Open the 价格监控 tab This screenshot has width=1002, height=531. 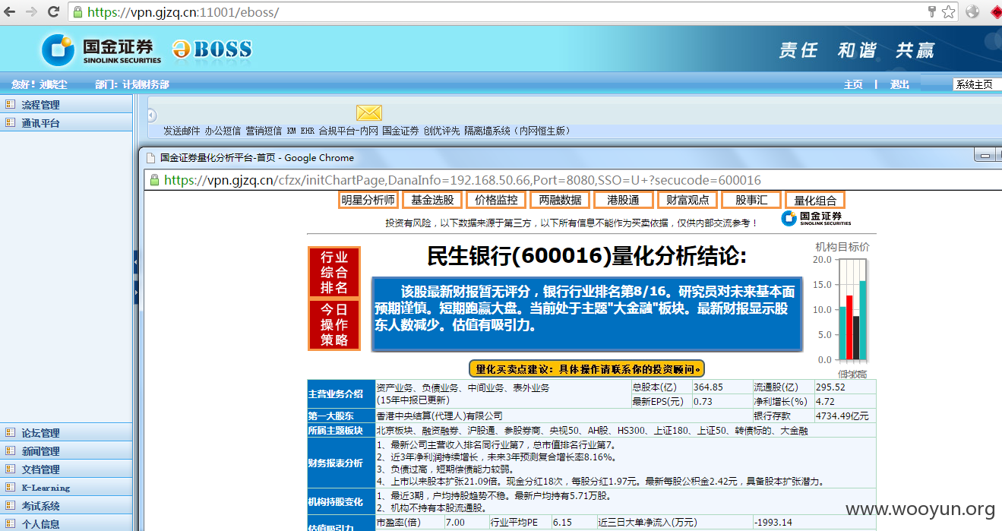[x=496, y=200]
